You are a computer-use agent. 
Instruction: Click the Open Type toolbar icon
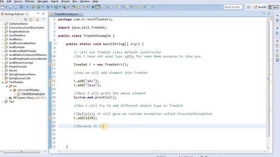tap(73, 7)
